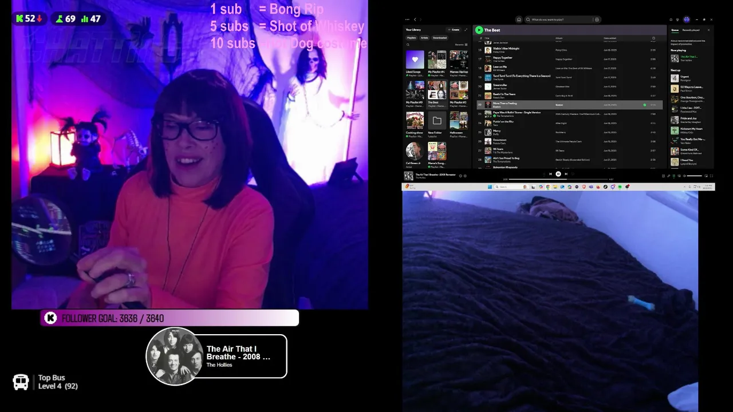Seek on the song progress bar
Screen dimensions: 733x412
(558, 179)
